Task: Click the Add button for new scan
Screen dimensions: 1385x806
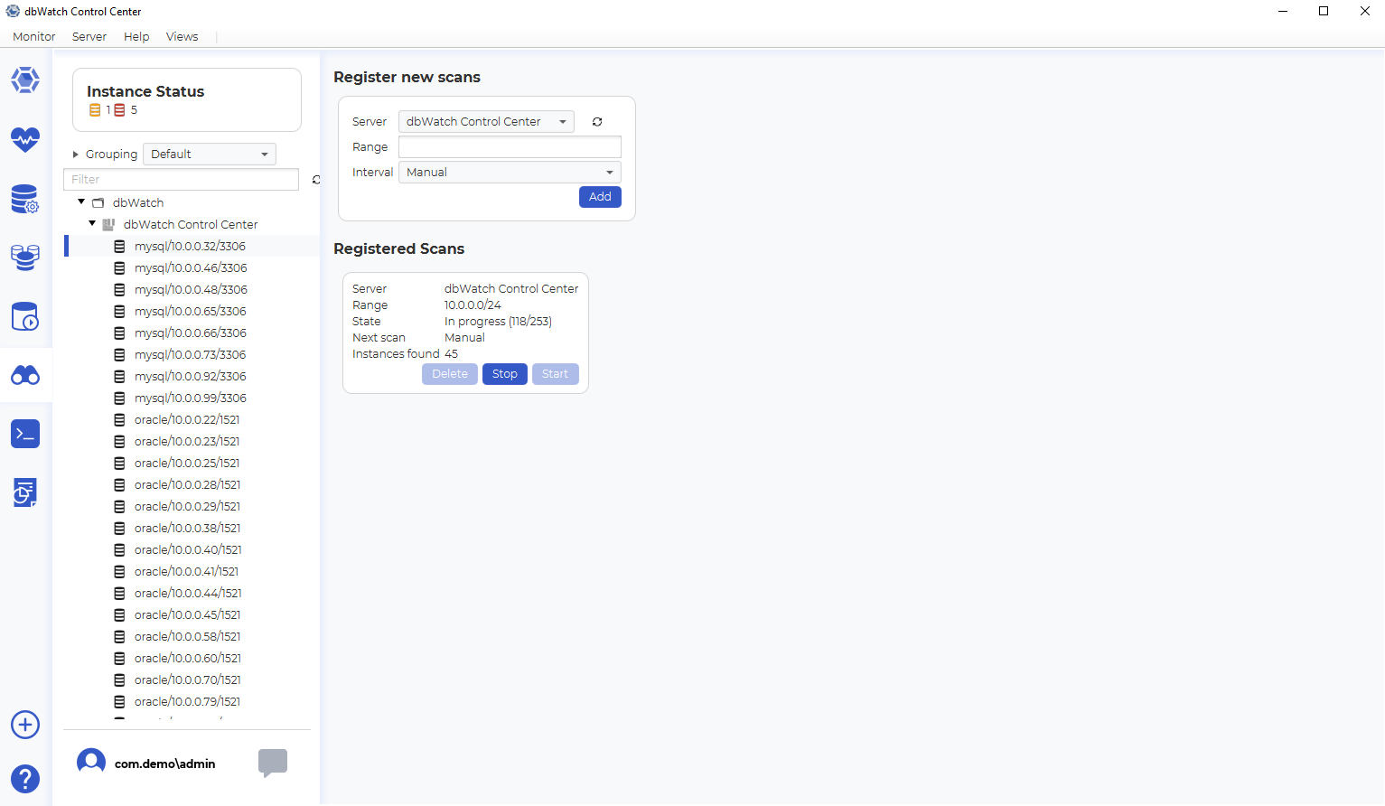Action: (600, 197)
